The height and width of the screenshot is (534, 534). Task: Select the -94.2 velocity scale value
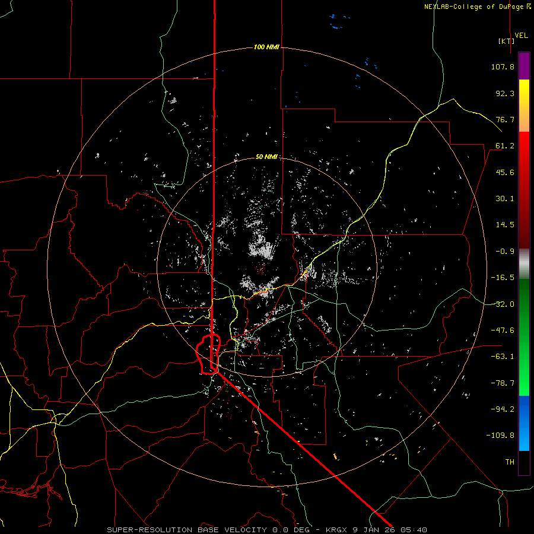(503, 409)
